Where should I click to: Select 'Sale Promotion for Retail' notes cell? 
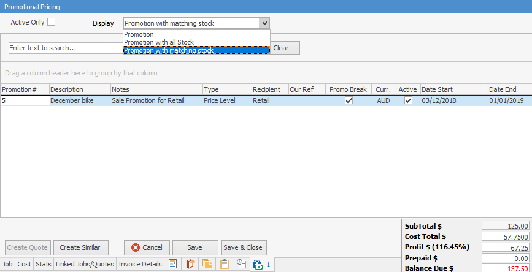pyautogui.click(x=156, y=100)
